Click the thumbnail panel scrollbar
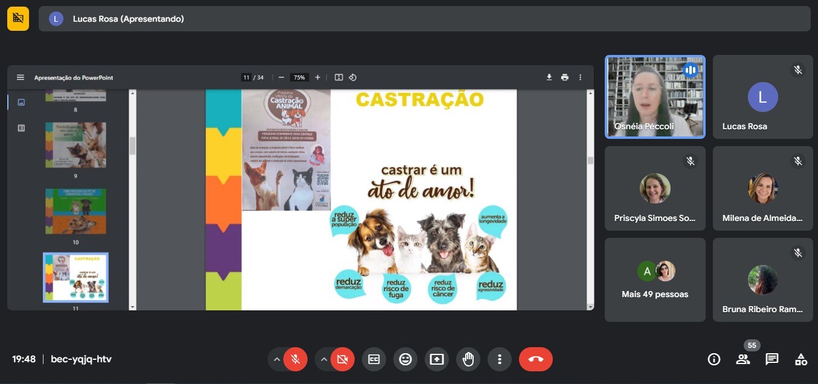818x384 pixels. click(x=132, y=145)
